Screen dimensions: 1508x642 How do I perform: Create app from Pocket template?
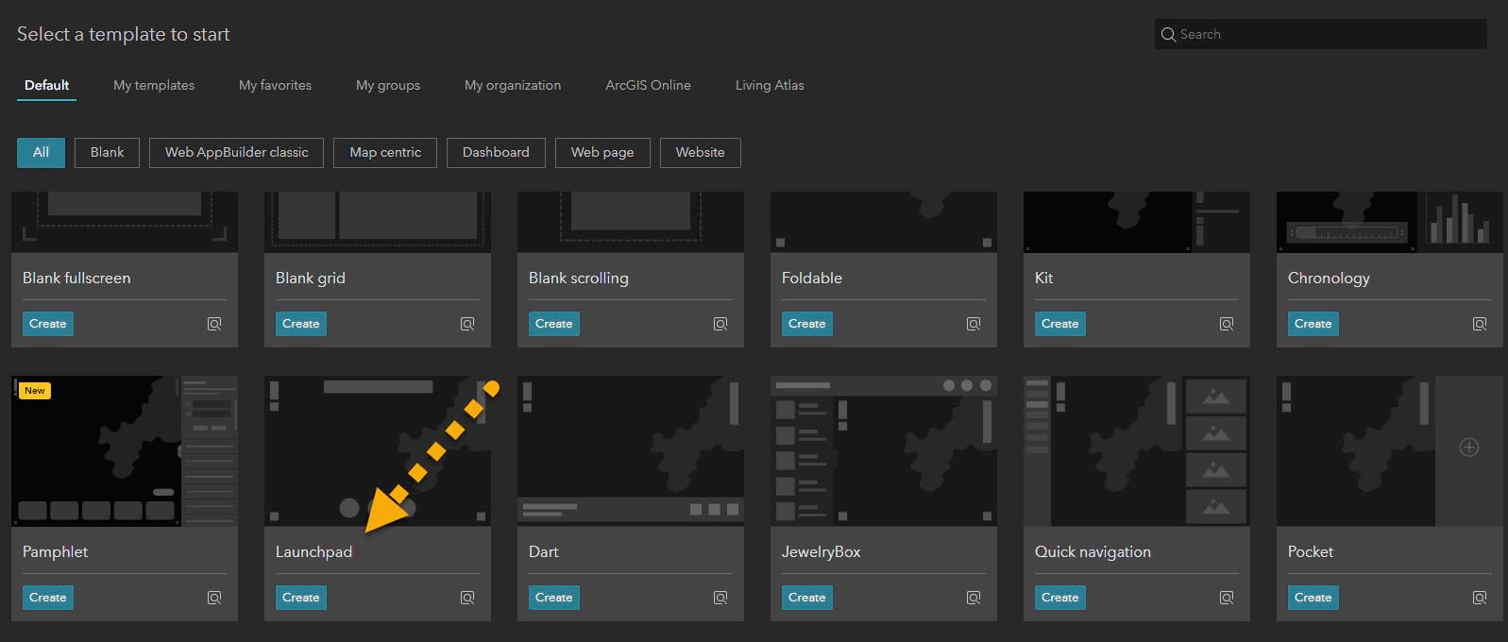click(x=1313, y=598)
